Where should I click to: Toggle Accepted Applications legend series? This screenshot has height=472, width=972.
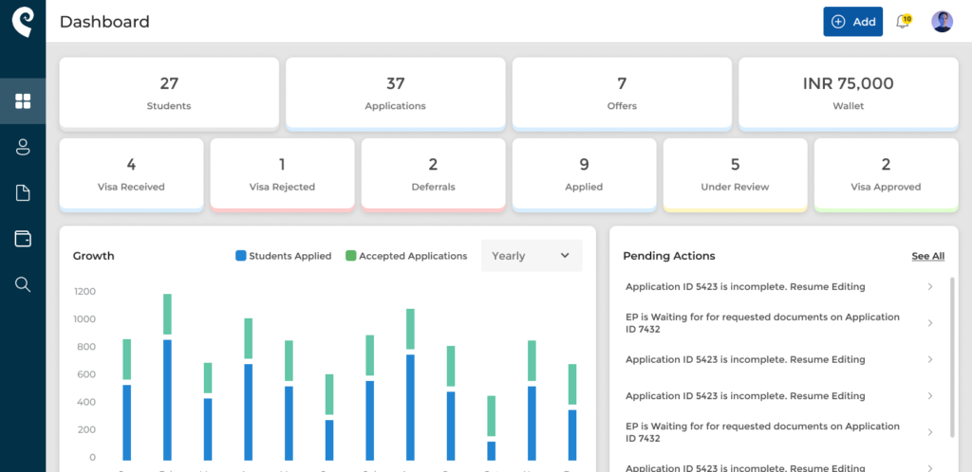pyautogui.click(x=406, y=256)
